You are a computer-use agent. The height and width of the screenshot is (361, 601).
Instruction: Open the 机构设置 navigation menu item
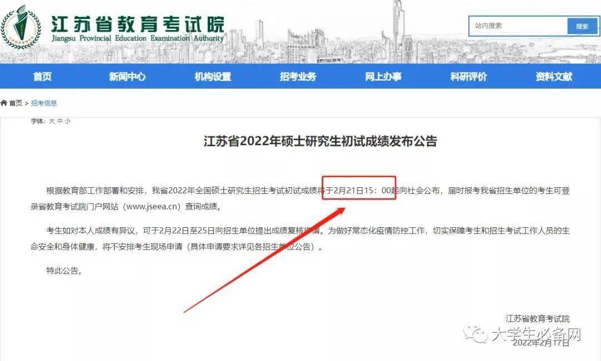[x=213, y=77]
